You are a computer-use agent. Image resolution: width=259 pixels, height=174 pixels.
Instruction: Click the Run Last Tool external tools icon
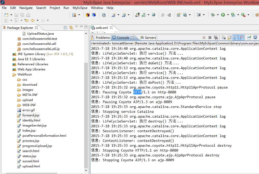[x=243, y=15]
